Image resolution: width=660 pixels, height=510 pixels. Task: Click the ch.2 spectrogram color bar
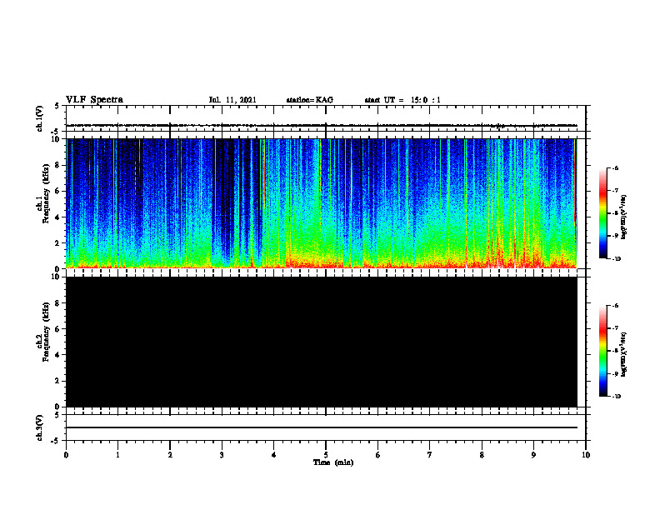(x=603, y=351)
